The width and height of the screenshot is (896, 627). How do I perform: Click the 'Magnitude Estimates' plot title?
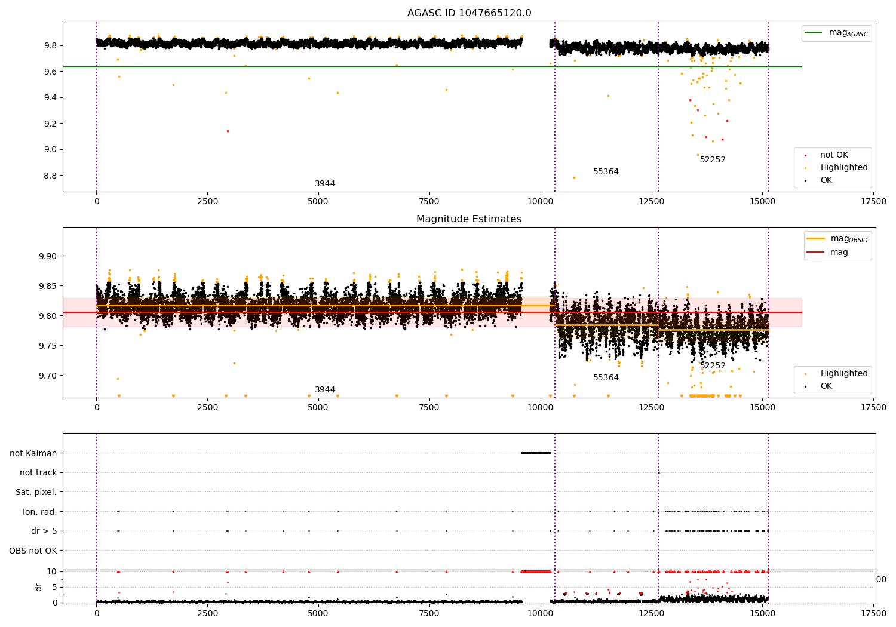[x=469, y=219]
